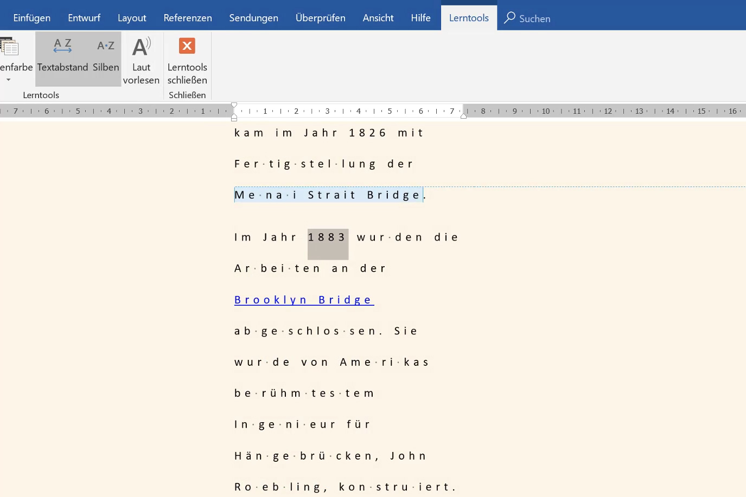Select the Lerntools tab

click(x=469, y=18)
